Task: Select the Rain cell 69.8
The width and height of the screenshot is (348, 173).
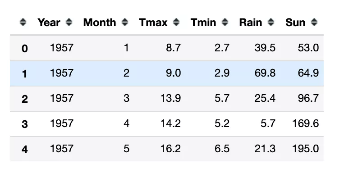Action: [x=265, y=73]
